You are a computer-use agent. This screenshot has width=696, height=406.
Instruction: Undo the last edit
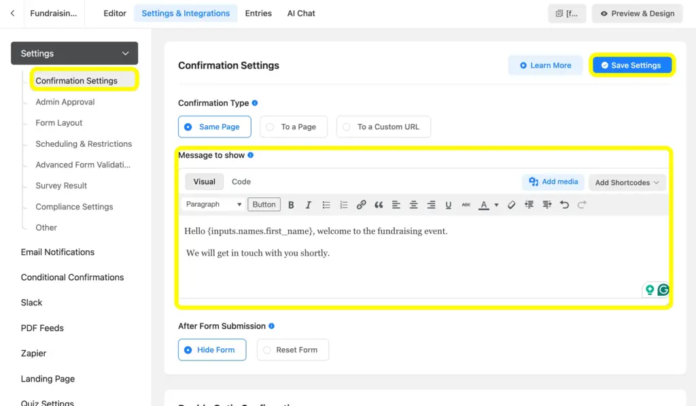point(564,205)
